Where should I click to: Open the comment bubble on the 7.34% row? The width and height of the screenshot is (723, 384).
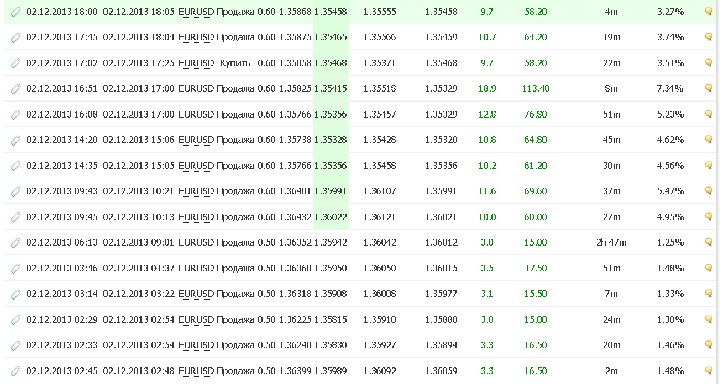coord(709,88)
